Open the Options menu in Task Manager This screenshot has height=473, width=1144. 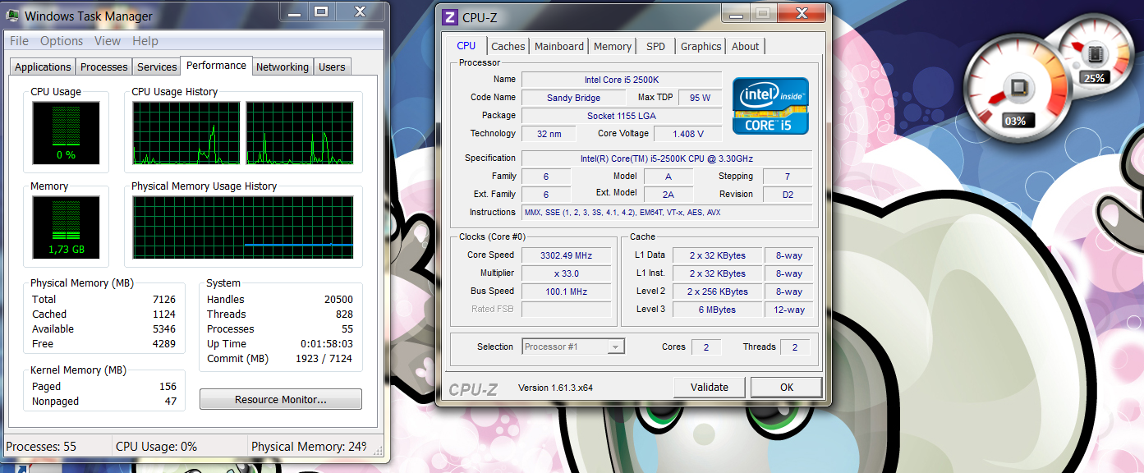62,41
